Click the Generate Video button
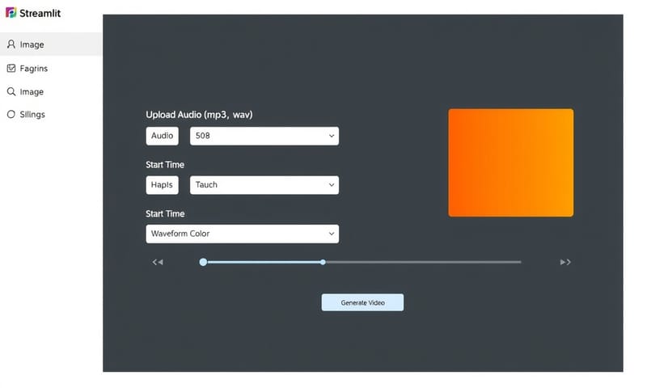 (x=362, y=302)
